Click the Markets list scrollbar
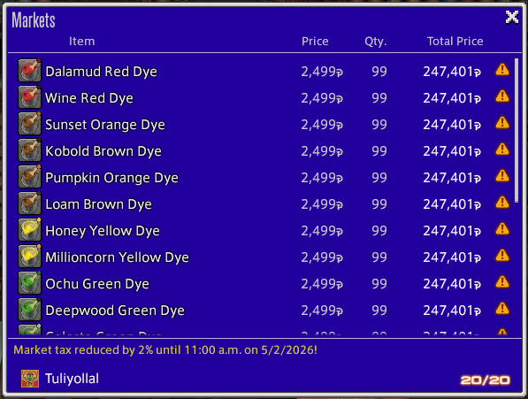 (x=517, y=131)
